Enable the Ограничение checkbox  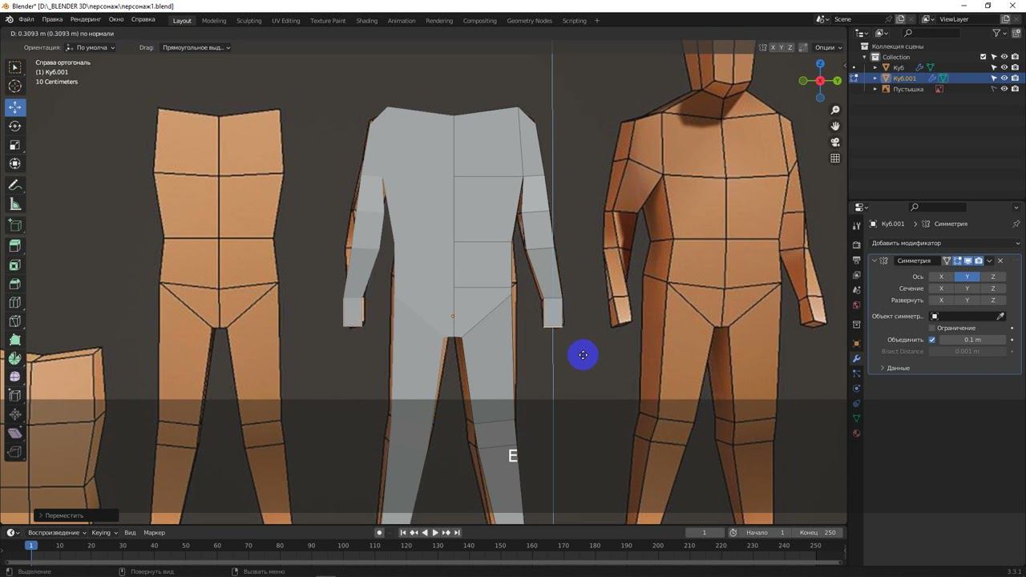(932, 328)
